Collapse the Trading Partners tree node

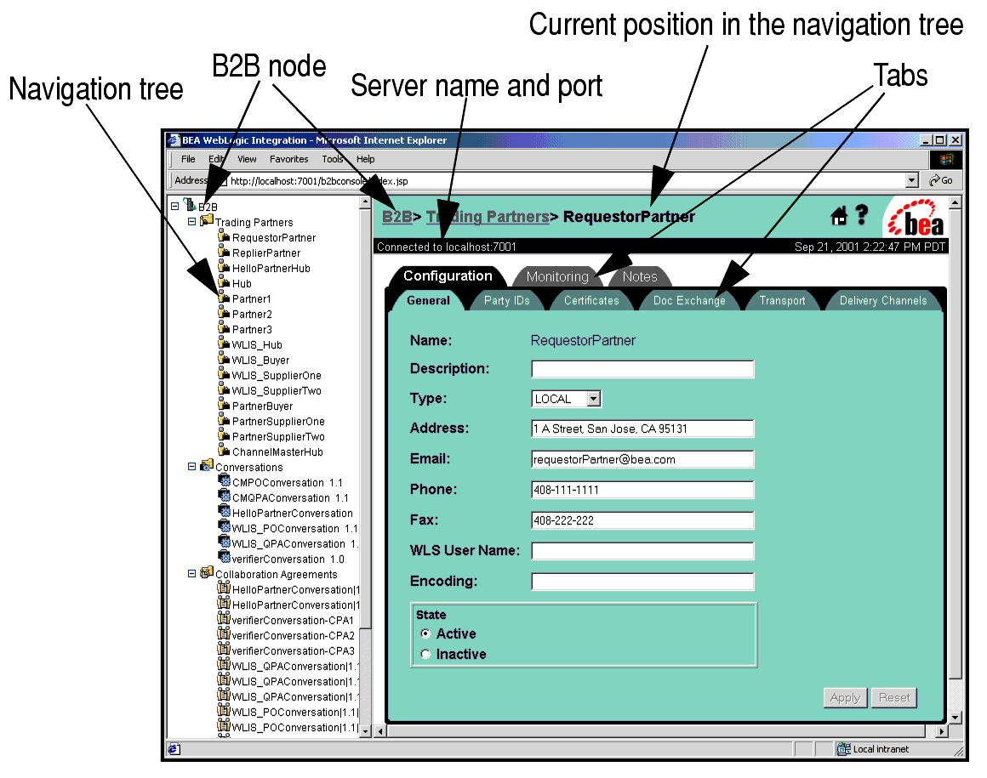[x=192, y=221]
